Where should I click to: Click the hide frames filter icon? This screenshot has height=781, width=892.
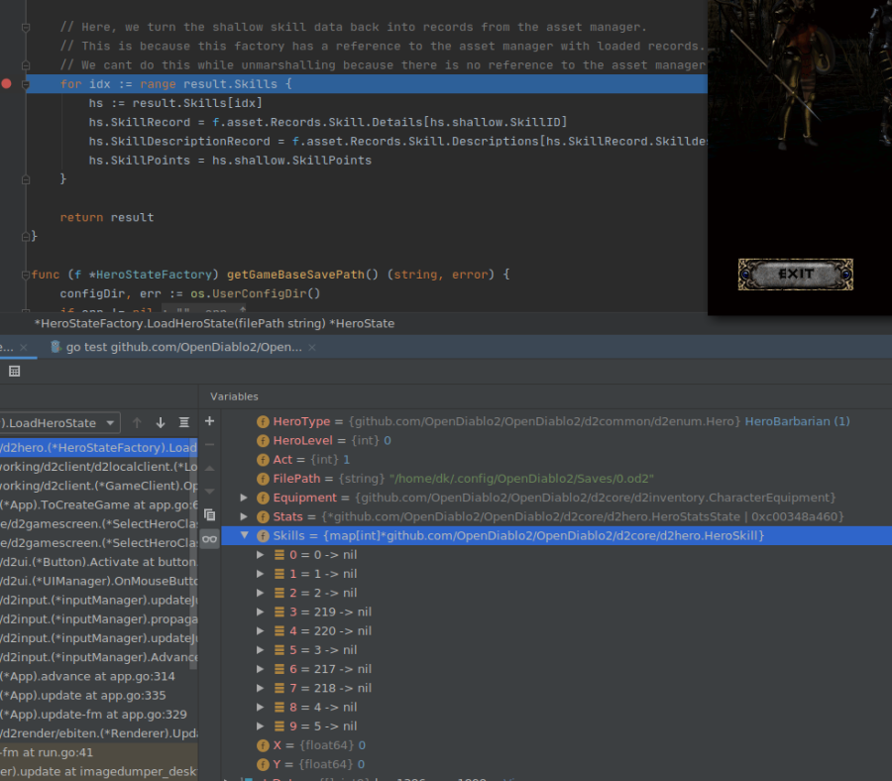pos(183,421)
